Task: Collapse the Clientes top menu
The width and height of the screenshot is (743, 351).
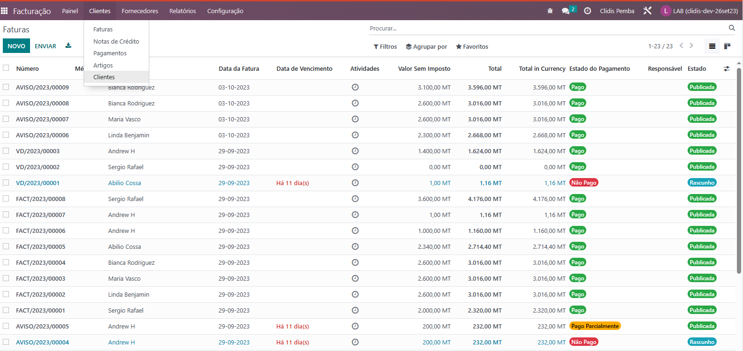Action: pos(100,11)
